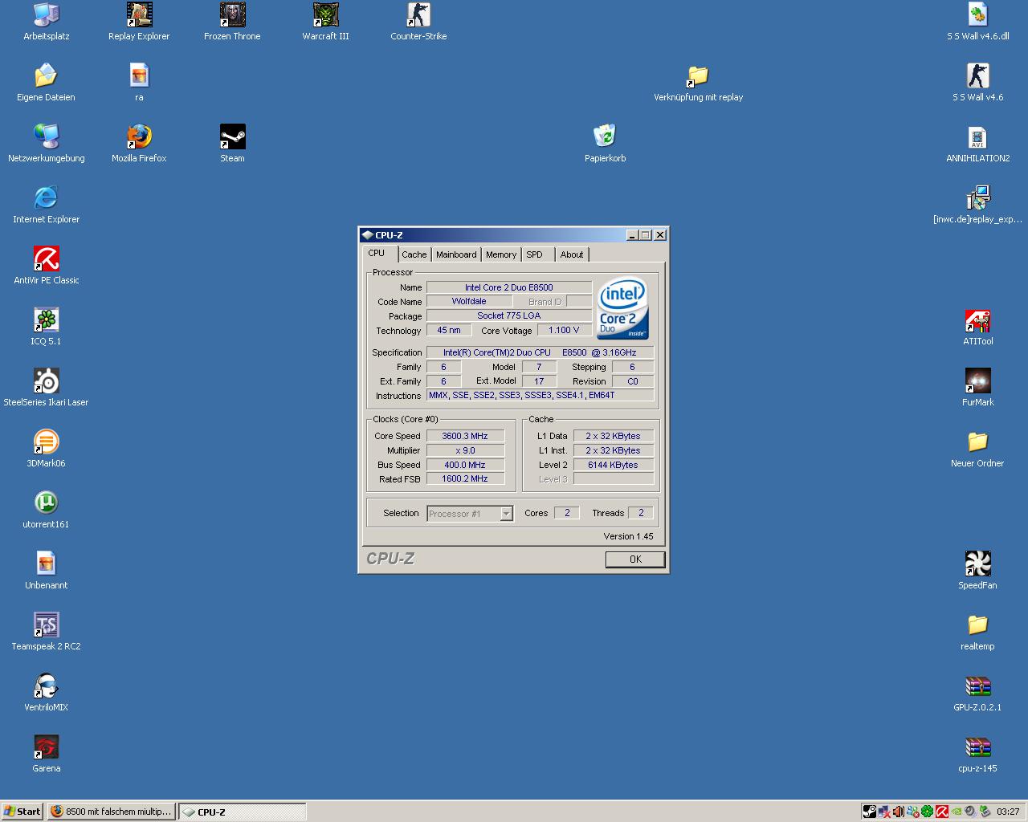
Task: Click Rated FSB 1600.2 MHz value
Action: pos(465,478)
